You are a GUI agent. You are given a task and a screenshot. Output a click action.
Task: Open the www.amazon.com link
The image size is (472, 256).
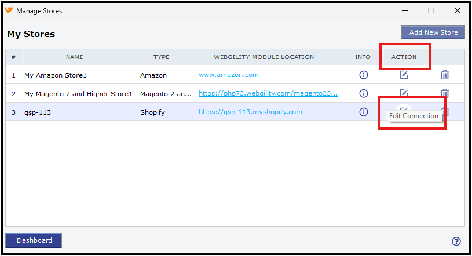[229, 75]
